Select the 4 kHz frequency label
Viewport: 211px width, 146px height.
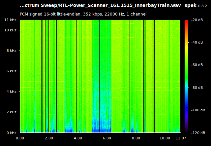click(11, 91)
